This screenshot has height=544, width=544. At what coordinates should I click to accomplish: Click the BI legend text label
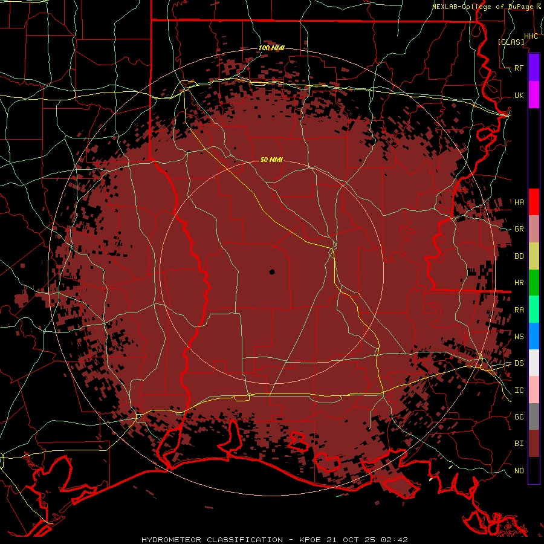[519, 444]
